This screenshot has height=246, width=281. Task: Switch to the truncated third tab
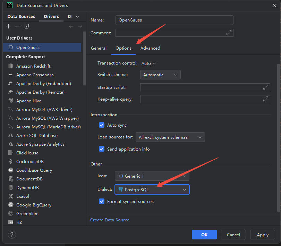click(70, 17)
